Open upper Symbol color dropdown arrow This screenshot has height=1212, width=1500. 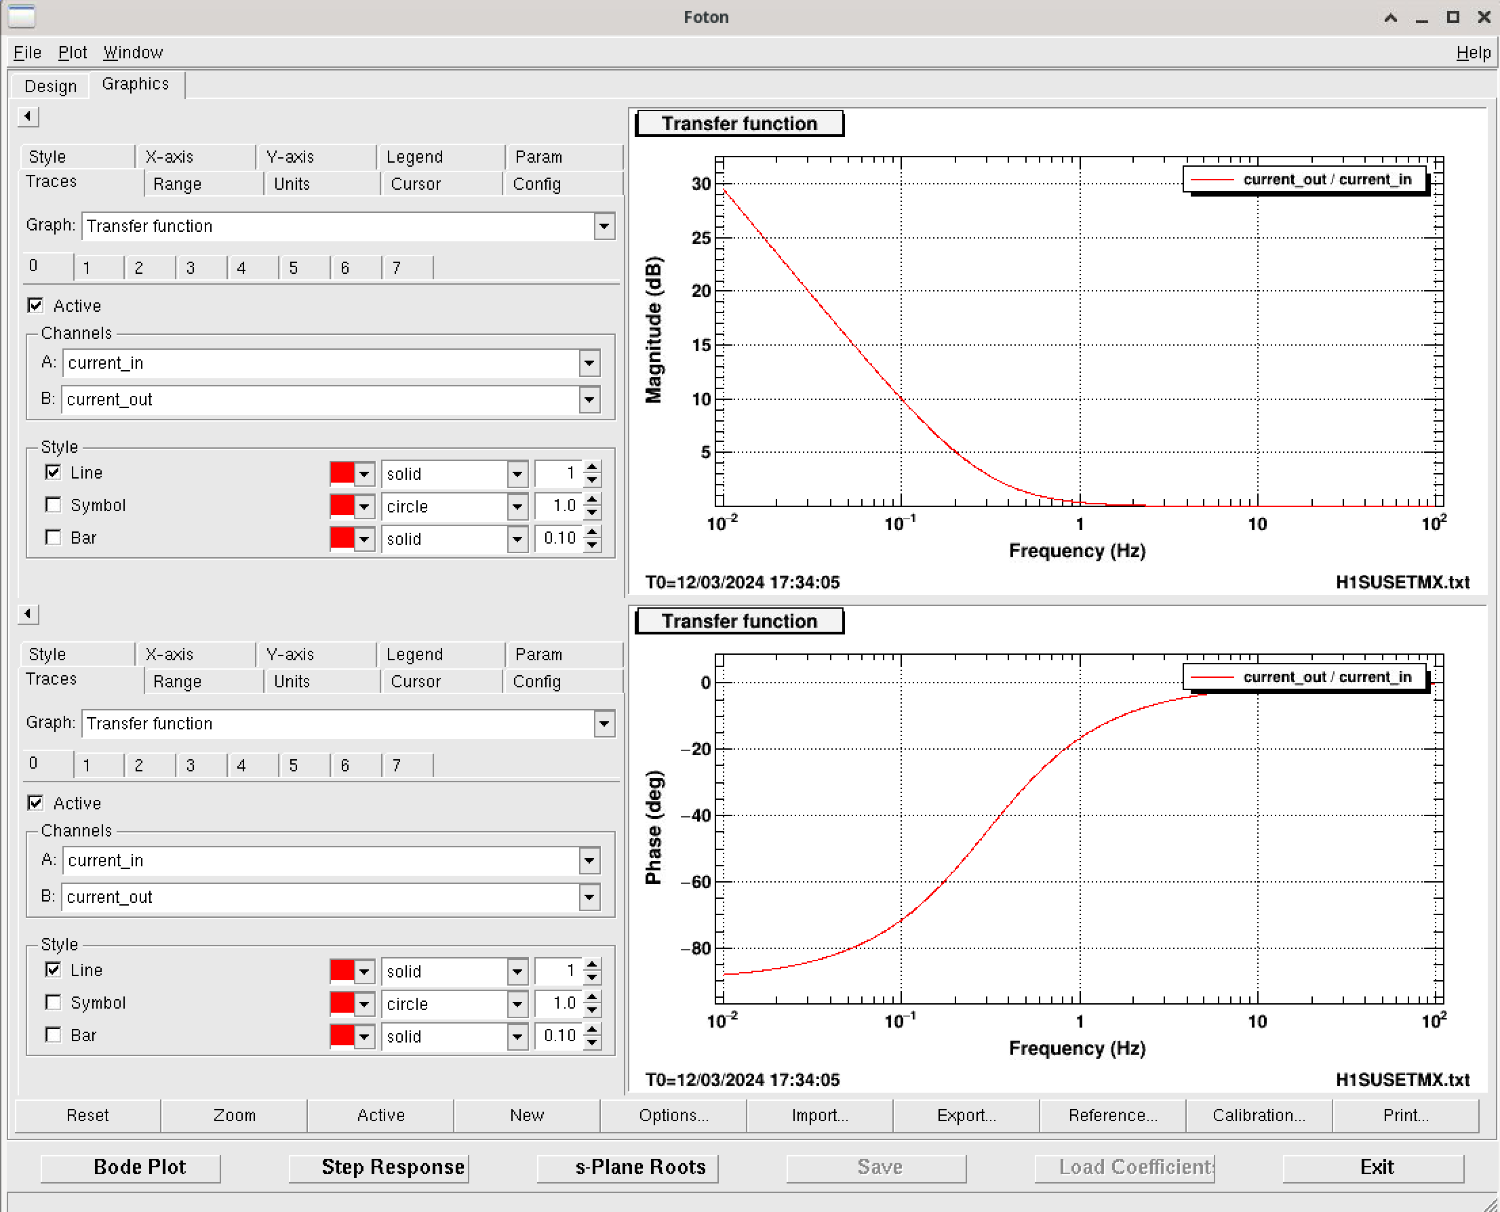tap(364, 506)
